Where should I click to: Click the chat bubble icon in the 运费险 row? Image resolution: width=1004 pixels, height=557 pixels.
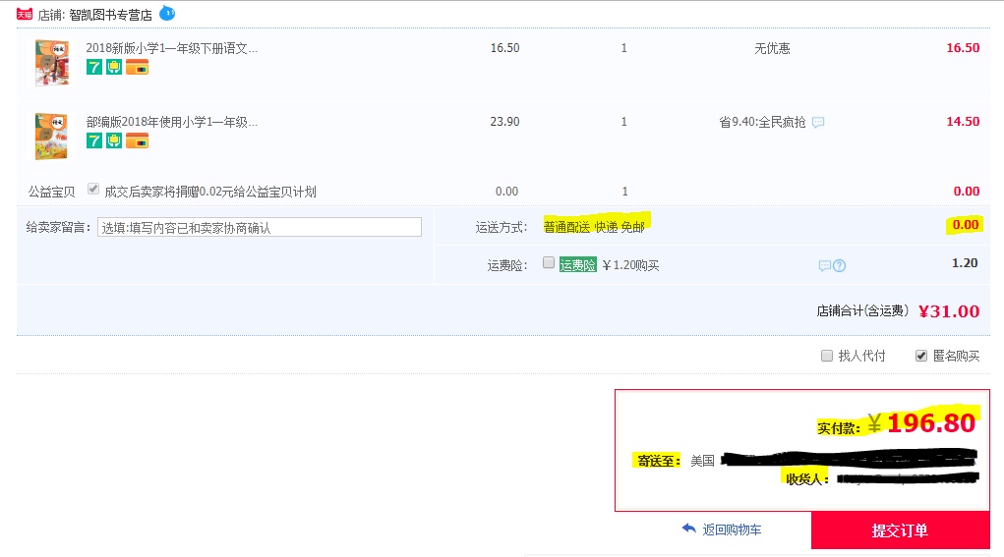click(x=824, y=265)
